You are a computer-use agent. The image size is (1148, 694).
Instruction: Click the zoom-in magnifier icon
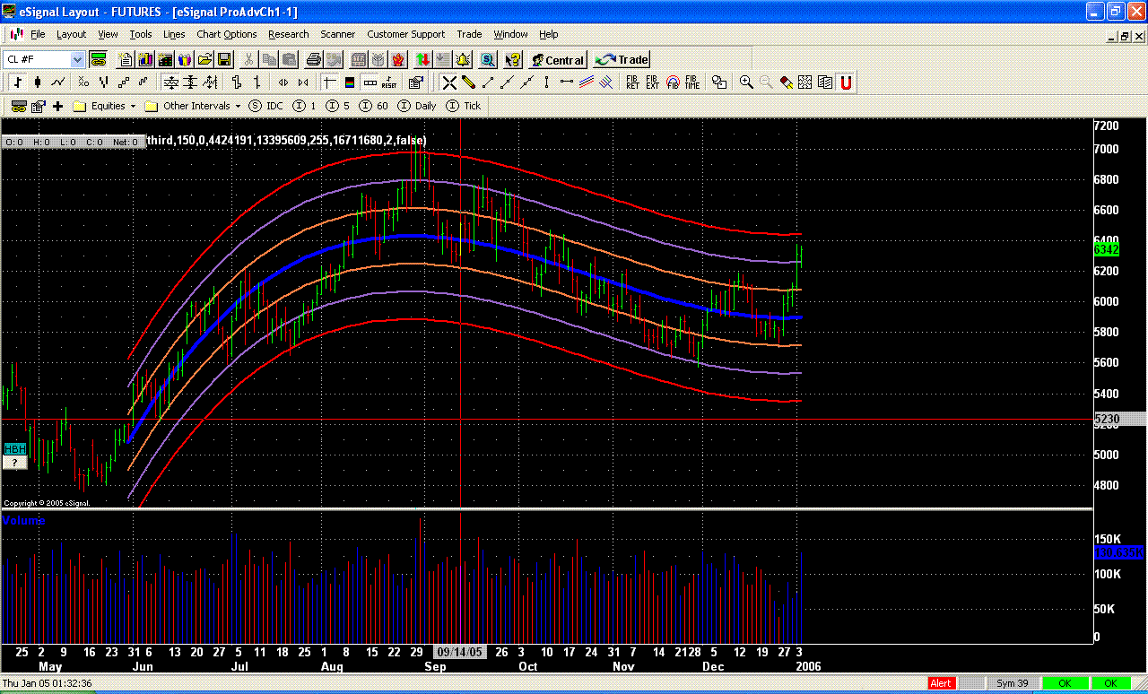pyautogui.click(x=745, y=82)
